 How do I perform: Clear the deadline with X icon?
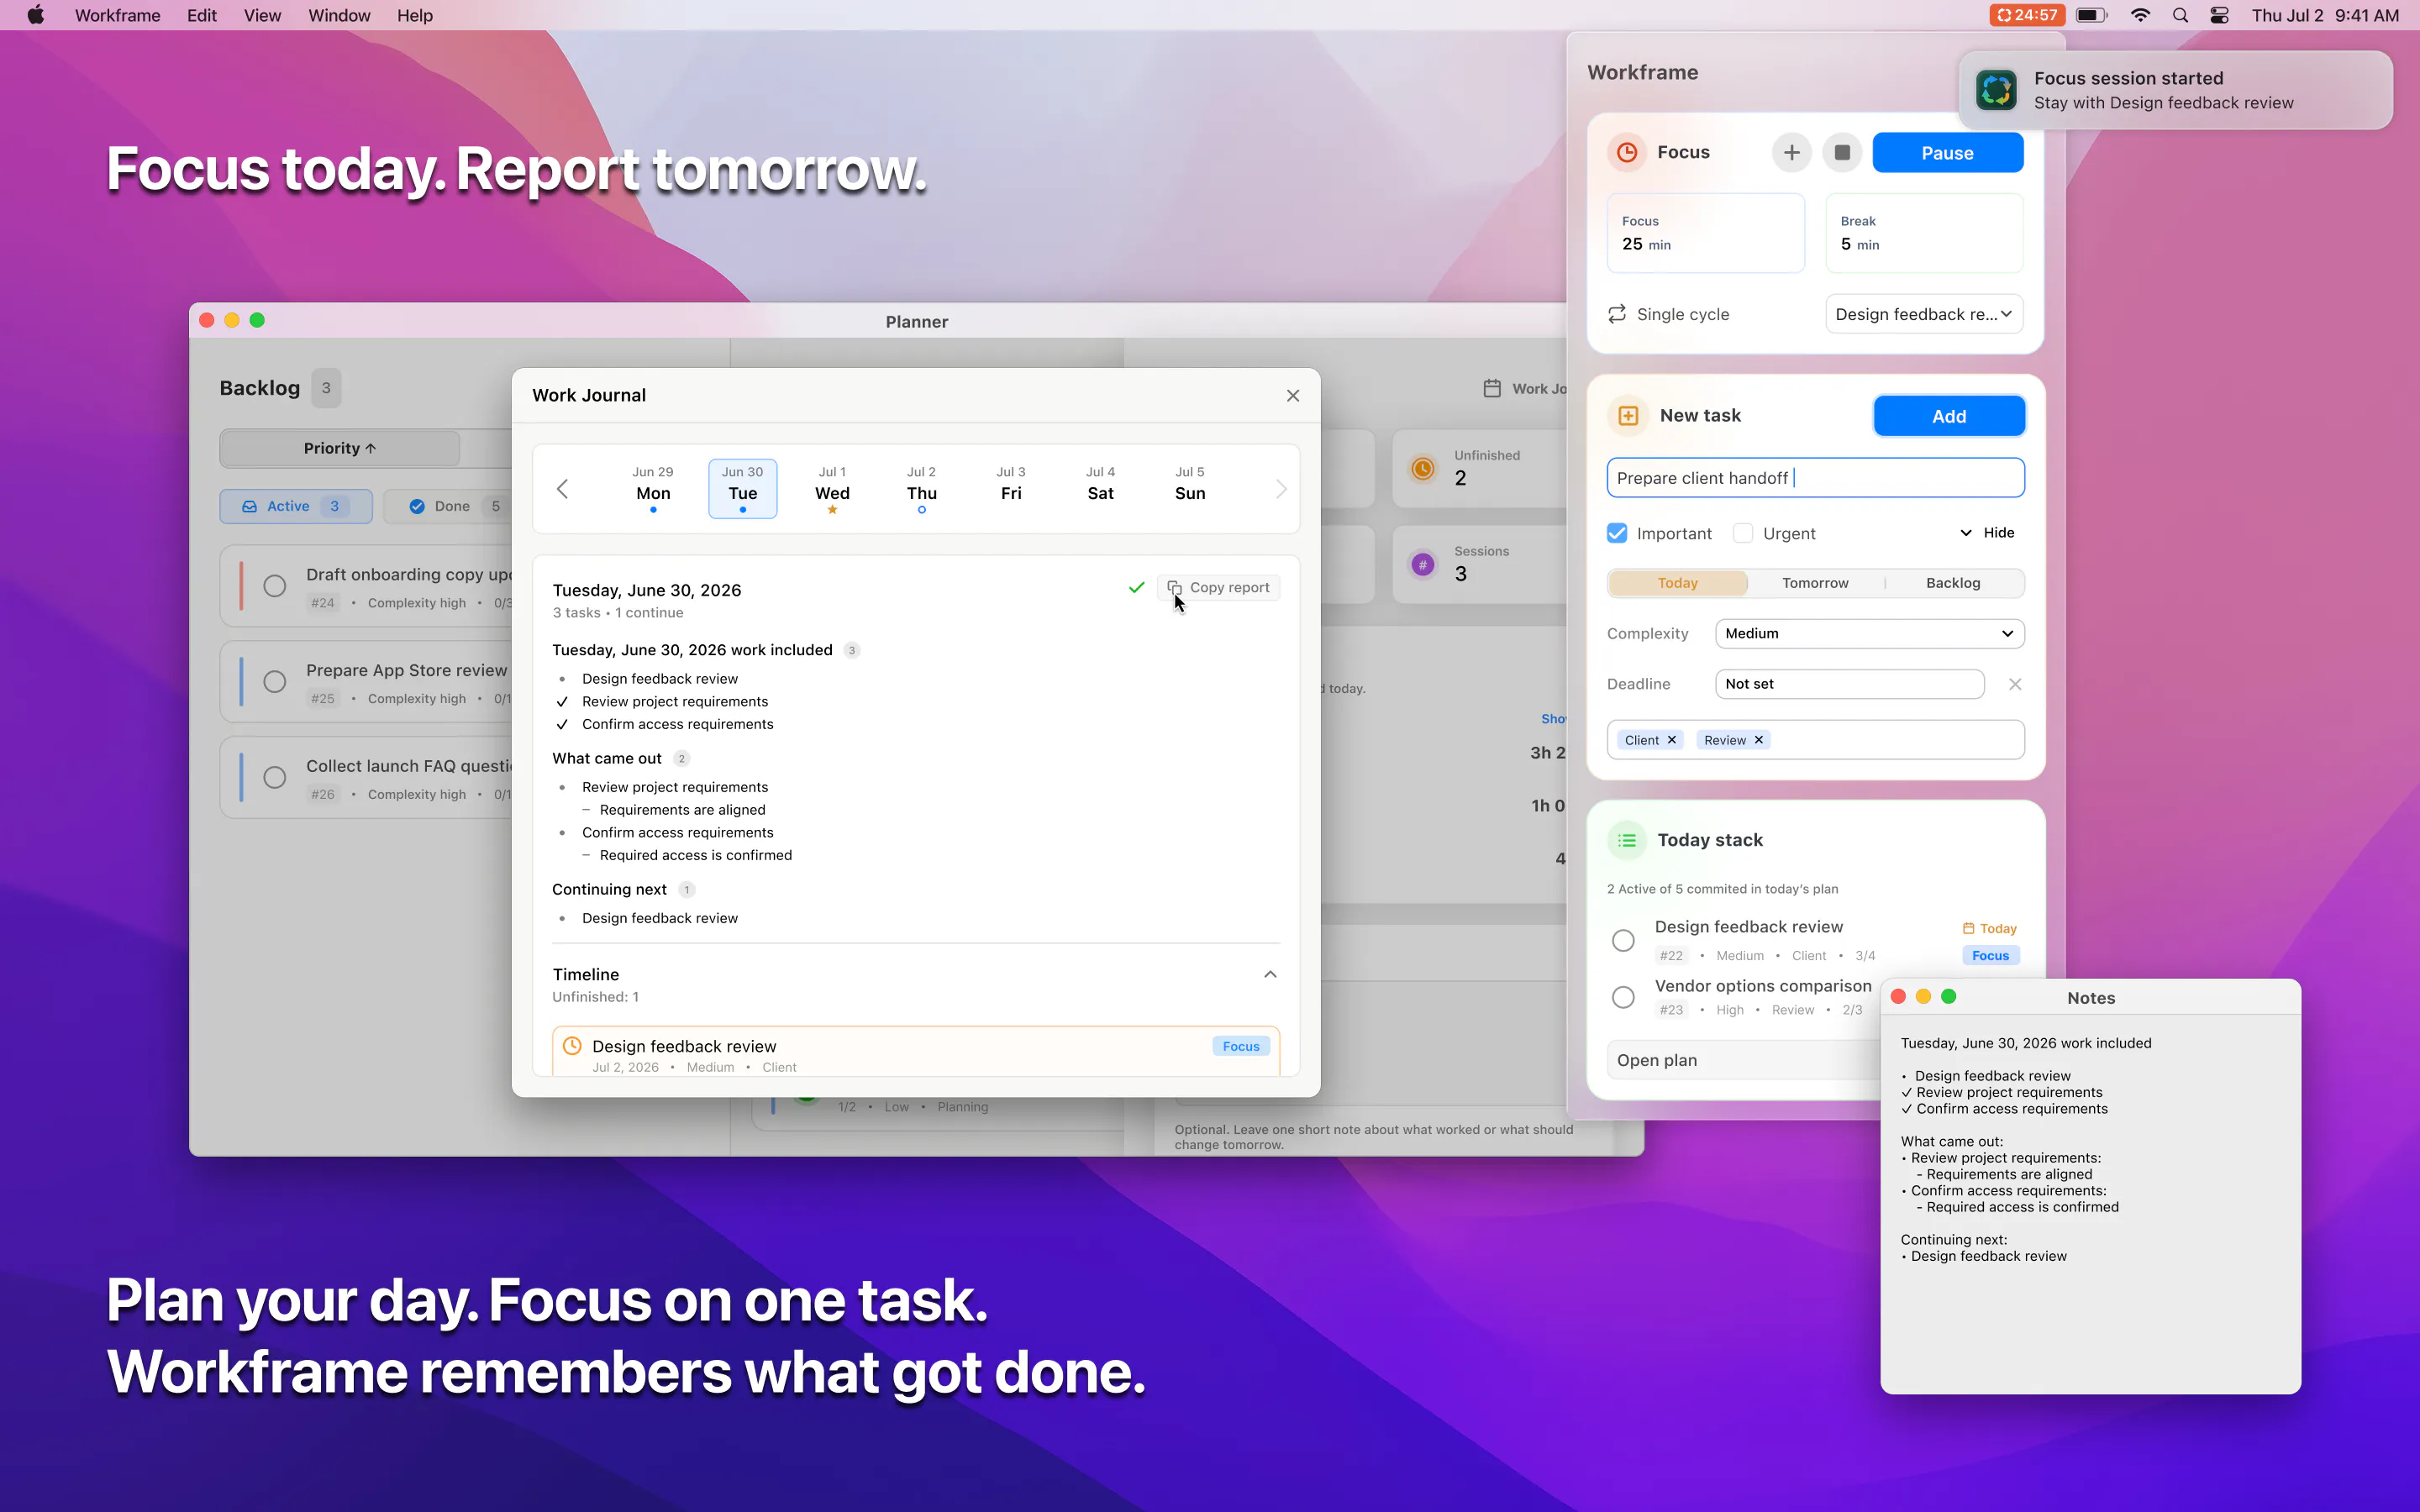pyautogui.click(x=2015, y=684)
